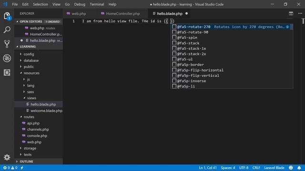Screen dimensions: 305x171
Task: Click the feedback smiley icon
Action: point(291,168)
